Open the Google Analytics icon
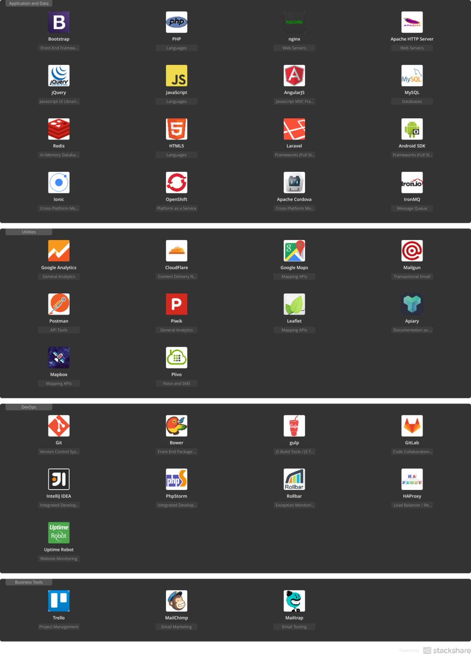This screenshot has height=654, width=471. coord(59,251)
